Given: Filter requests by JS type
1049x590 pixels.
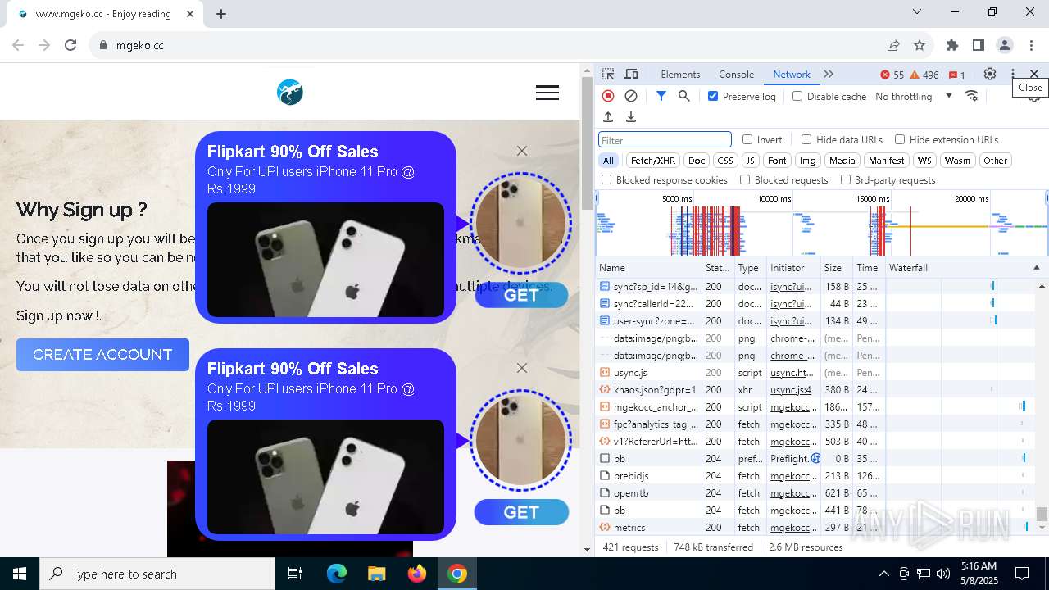Looking at the screenshot, I should click(x=750, y=161).
